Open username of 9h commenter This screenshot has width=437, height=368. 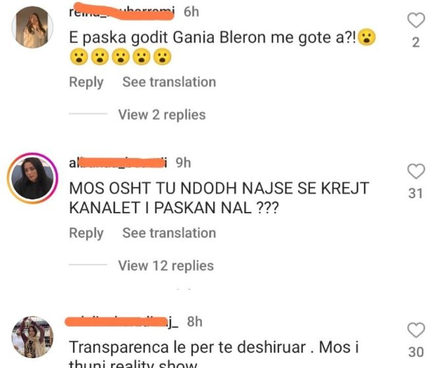118,163
